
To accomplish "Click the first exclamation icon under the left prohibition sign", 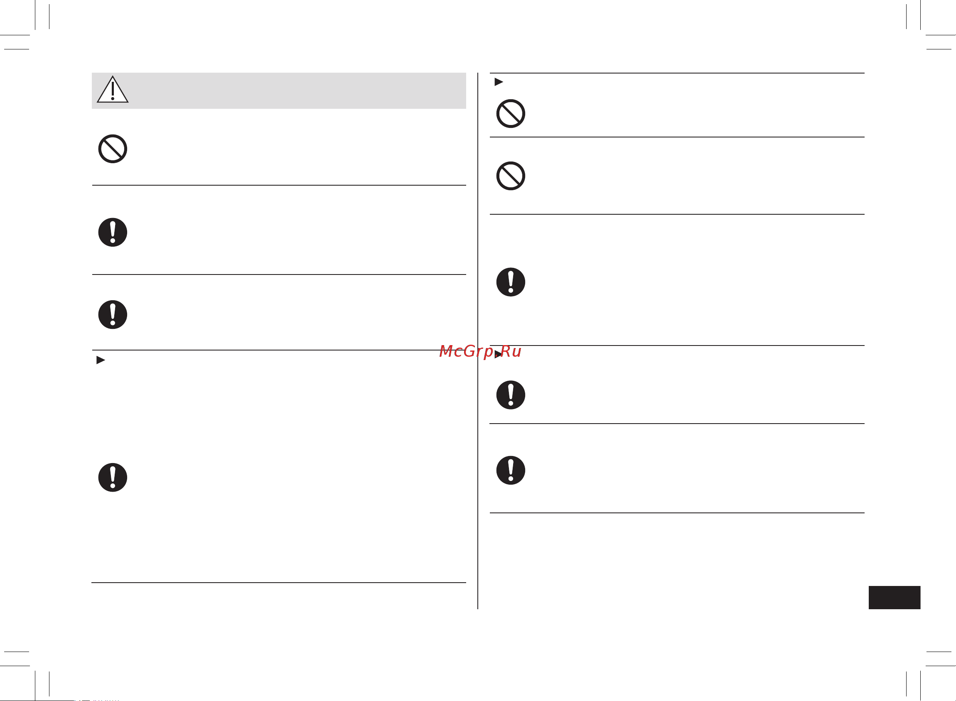I will 113,233.
